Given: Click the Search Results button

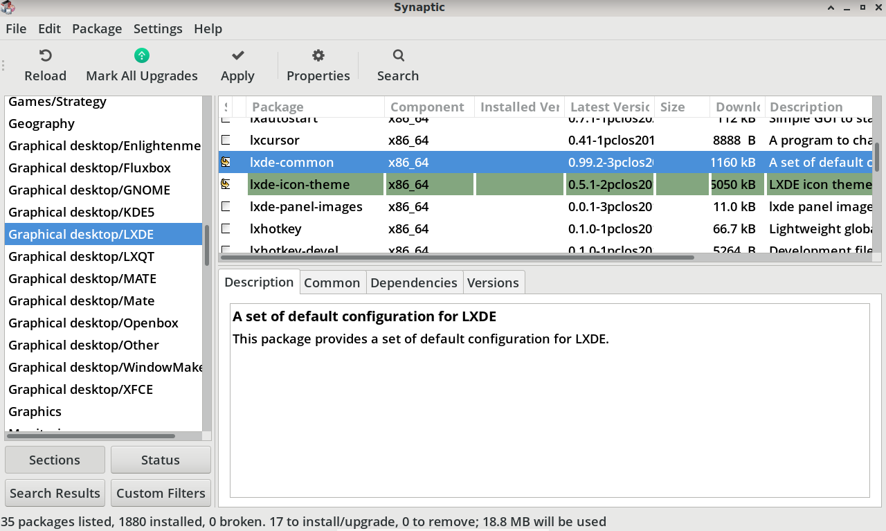Looking at the screenshot, I should (x=55, y=493).
